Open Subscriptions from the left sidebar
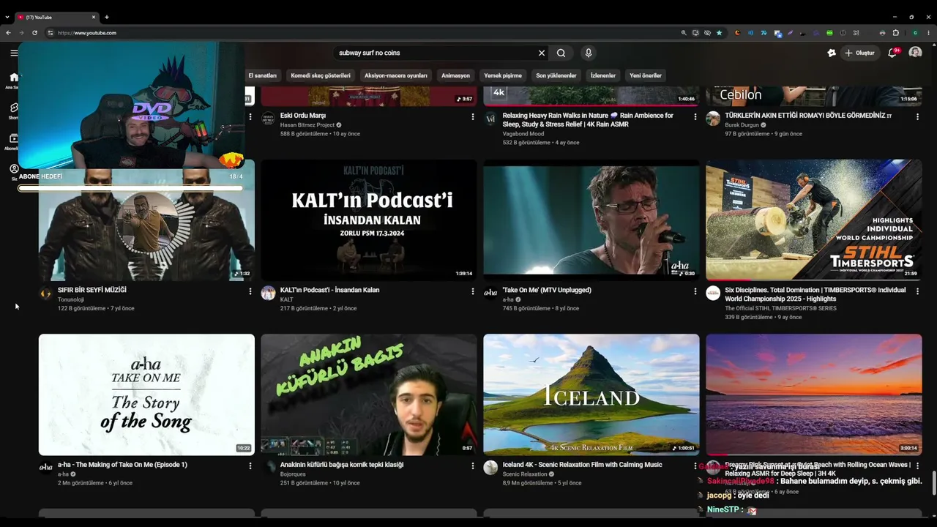 point(13,141)
